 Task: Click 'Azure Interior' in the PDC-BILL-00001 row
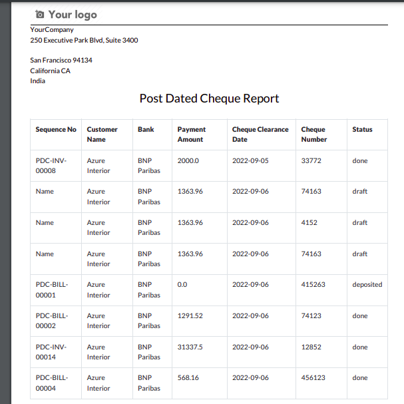[x=99, y=290]
